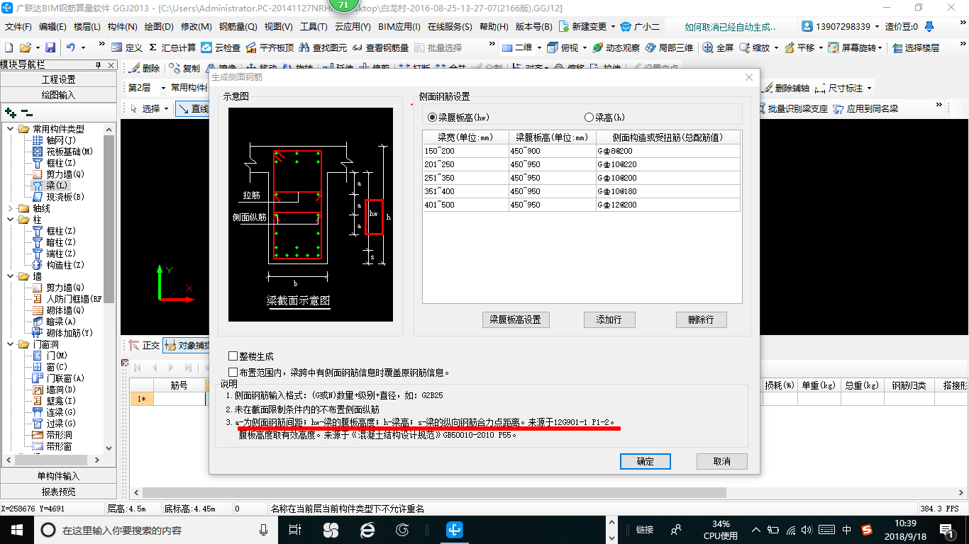The height and width of the screenshot is (544, 969).
Task: Click 删除行 delete row button
Action: click(x=701, y=319)
